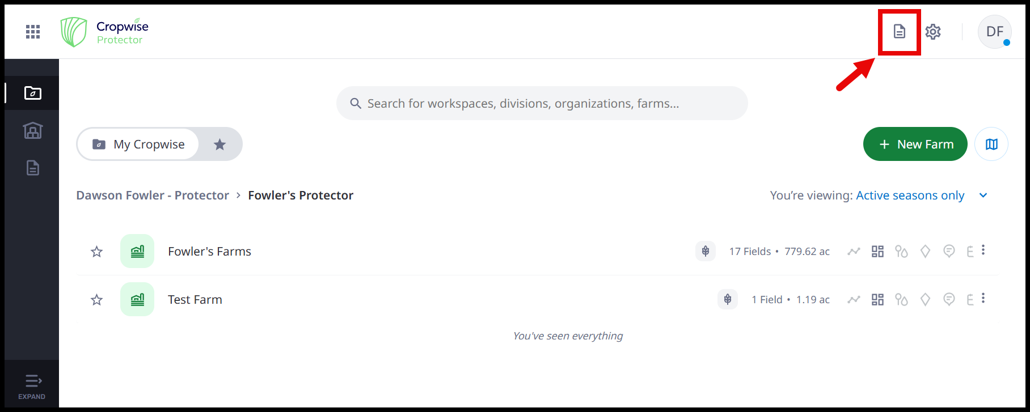This screenshot has height=412, width=1030.
Task: Open the app launcher grid menu
Action: click(33, 32)
